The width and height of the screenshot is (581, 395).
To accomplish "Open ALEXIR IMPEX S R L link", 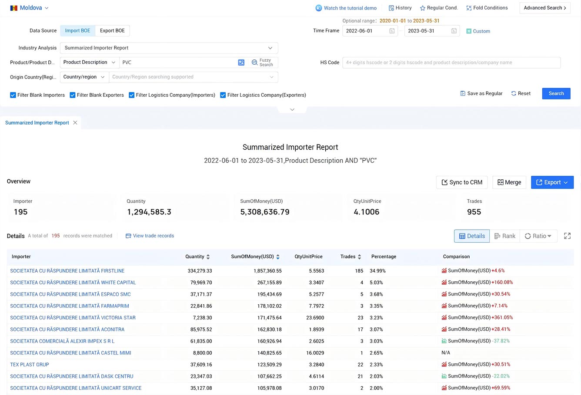I will (x=62, y=341).
